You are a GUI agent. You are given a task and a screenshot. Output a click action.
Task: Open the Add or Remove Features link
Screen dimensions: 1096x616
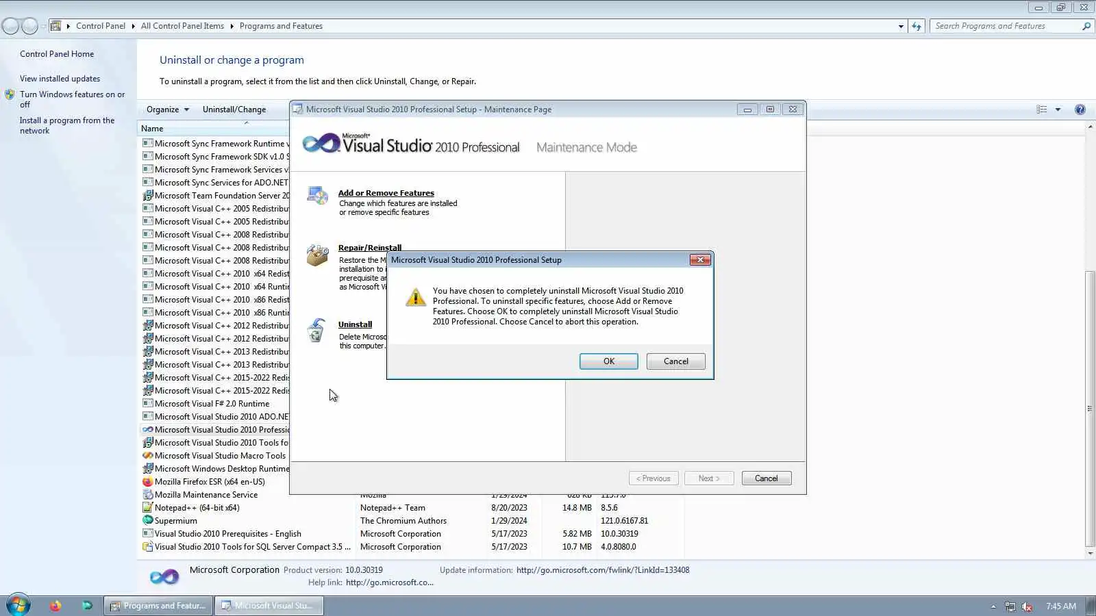coord(386,193)
